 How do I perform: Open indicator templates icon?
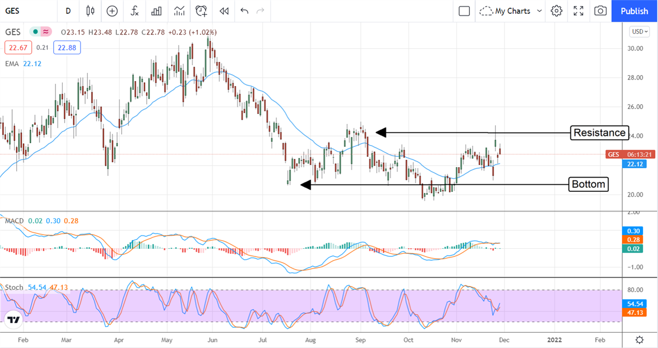tap(179, 11)
